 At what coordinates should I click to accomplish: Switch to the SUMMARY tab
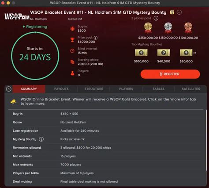[x=29, y=89]
